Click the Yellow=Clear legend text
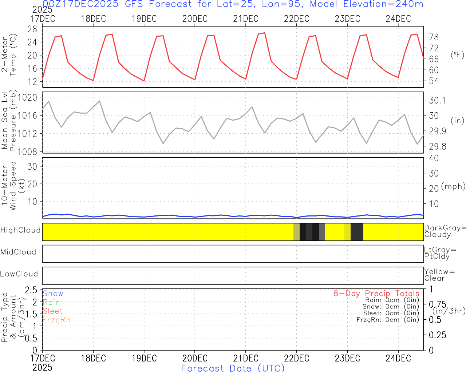Screen dimensions: 466x372 click(439, 275)
